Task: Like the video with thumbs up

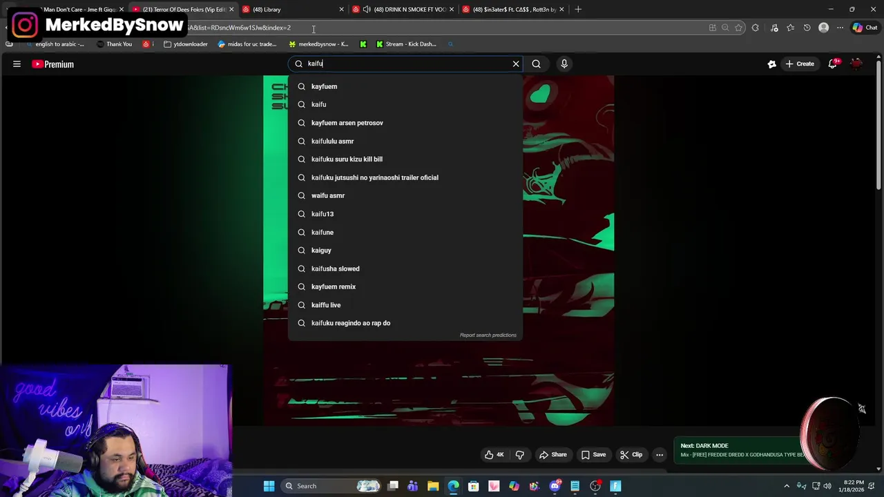Action: tap(494, 455)
